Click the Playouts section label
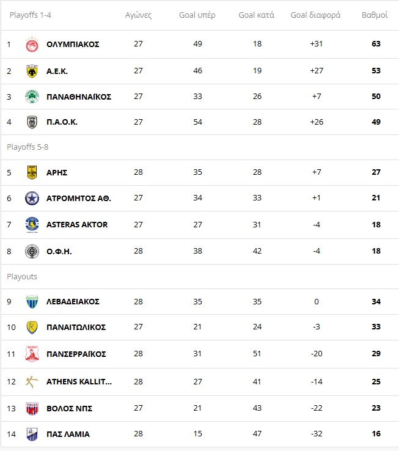 point(22,277)
